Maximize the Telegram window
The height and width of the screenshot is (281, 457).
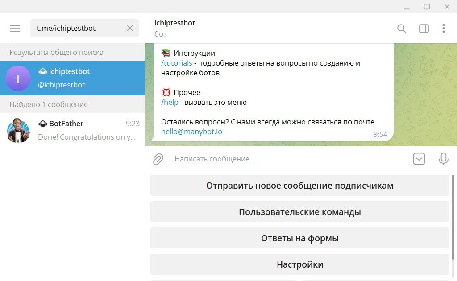[427, 7]
